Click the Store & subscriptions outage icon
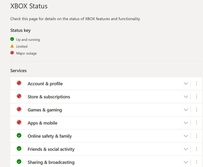Viewport: 203px width, 167px height. click(x=19, y=96)
